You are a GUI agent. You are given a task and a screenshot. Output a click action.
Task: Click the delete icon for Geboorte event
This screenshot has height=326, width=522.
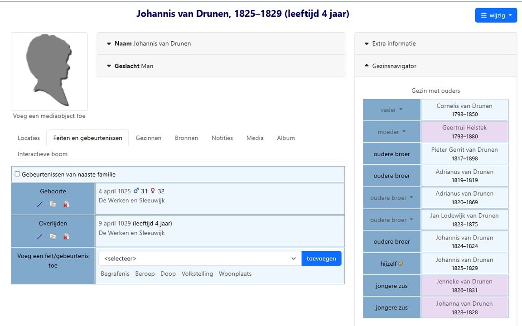(x=66, y=205)
